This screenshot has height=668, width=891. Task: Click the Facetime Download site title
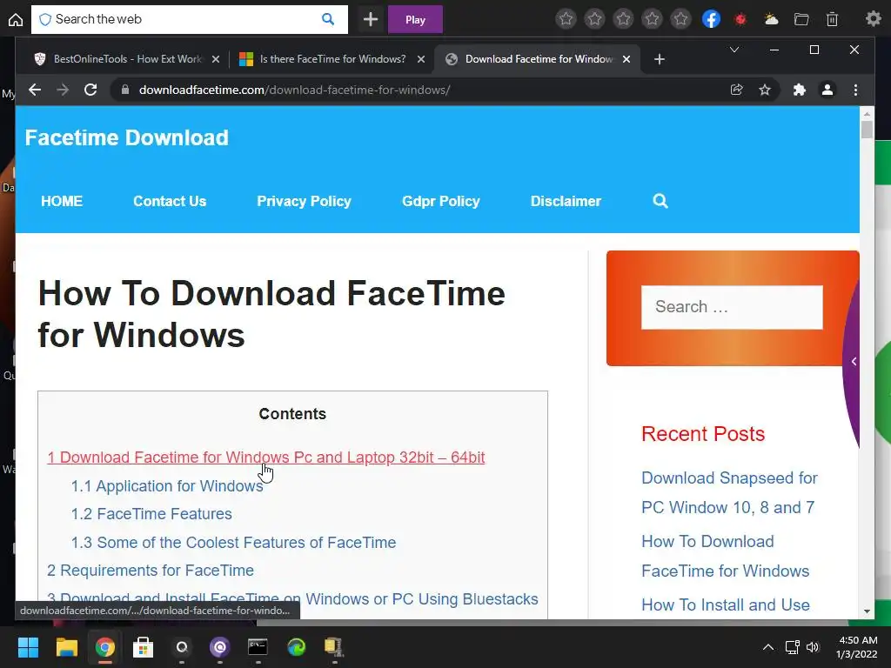pos(127,138)
